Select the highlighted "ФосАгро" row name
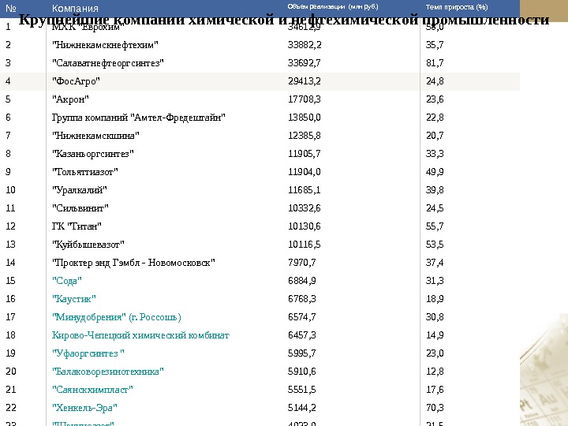The height and width of the screenshot is (426, 568). pos(76,81)
